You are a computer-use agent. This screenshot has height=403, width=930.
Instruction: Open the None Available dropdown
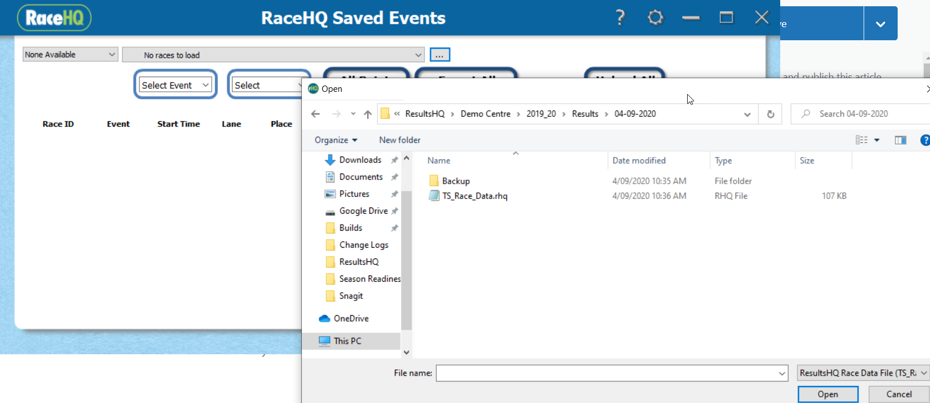coord(70,54)
